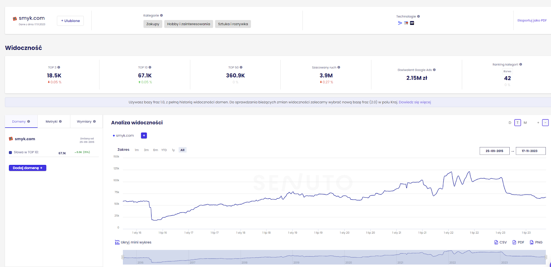Show Szacowany ruch info tooltip

339,67
